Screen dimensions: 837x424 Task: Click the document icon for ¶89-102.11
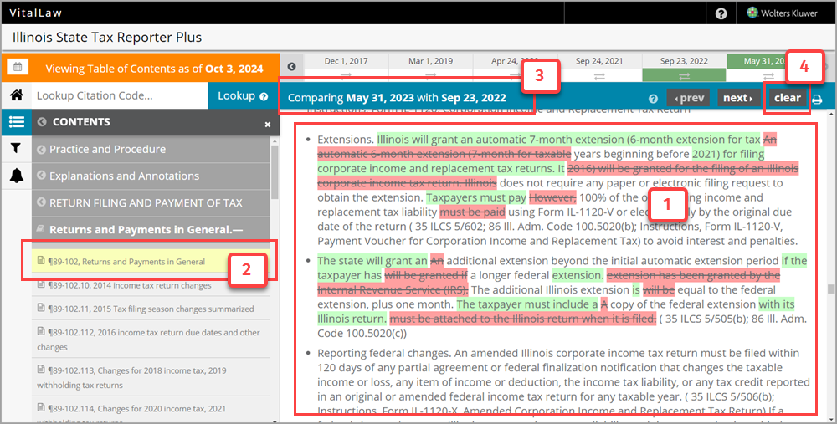pos(40,308)
